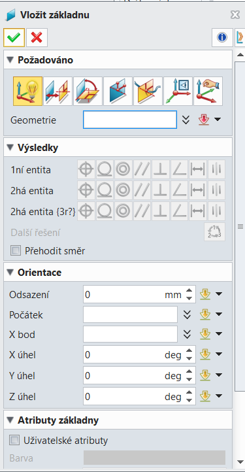Click the X bod input field

tap(130, 334)
